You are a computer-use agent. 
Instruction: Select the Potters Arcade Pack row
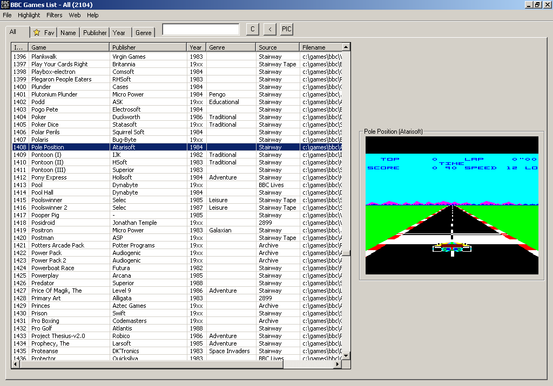pos(177,245)
